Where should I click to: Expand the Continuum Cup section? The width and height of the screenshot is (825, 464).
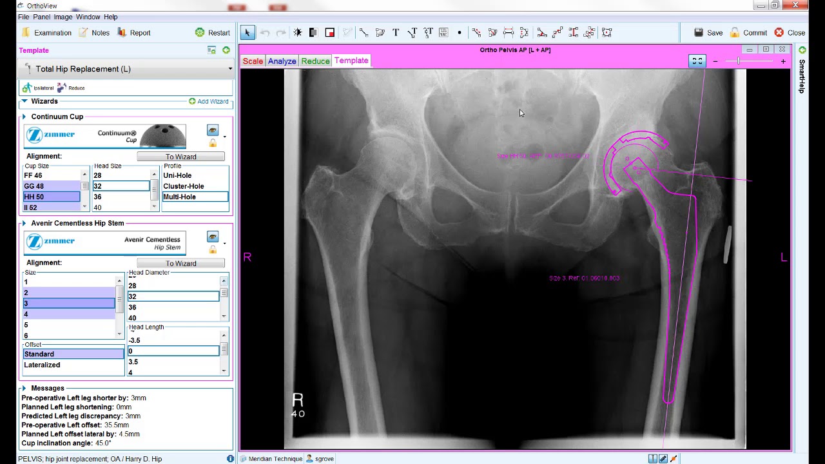[x=24, y=117]
